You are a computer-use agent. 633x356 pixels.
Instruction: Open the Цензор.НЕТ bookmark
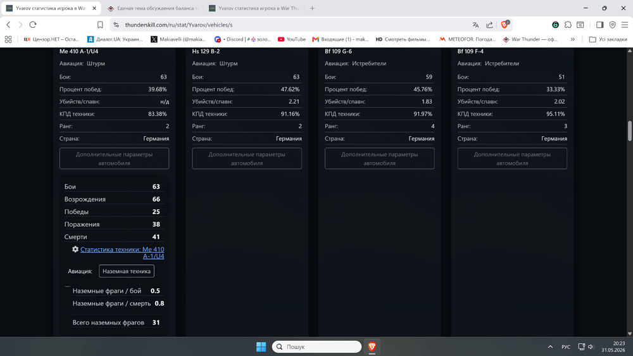click(51, 39)
